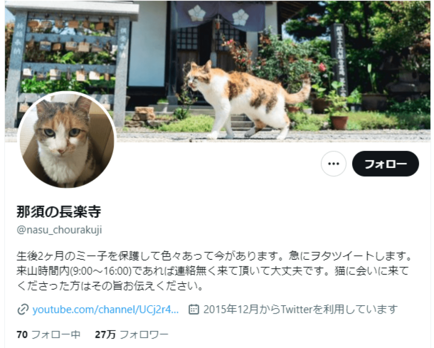Viewport: 434px width, 348px height.
Task: View the 70 フォロー中 following list
Action: pyautogui.click(x=48, y=334)
